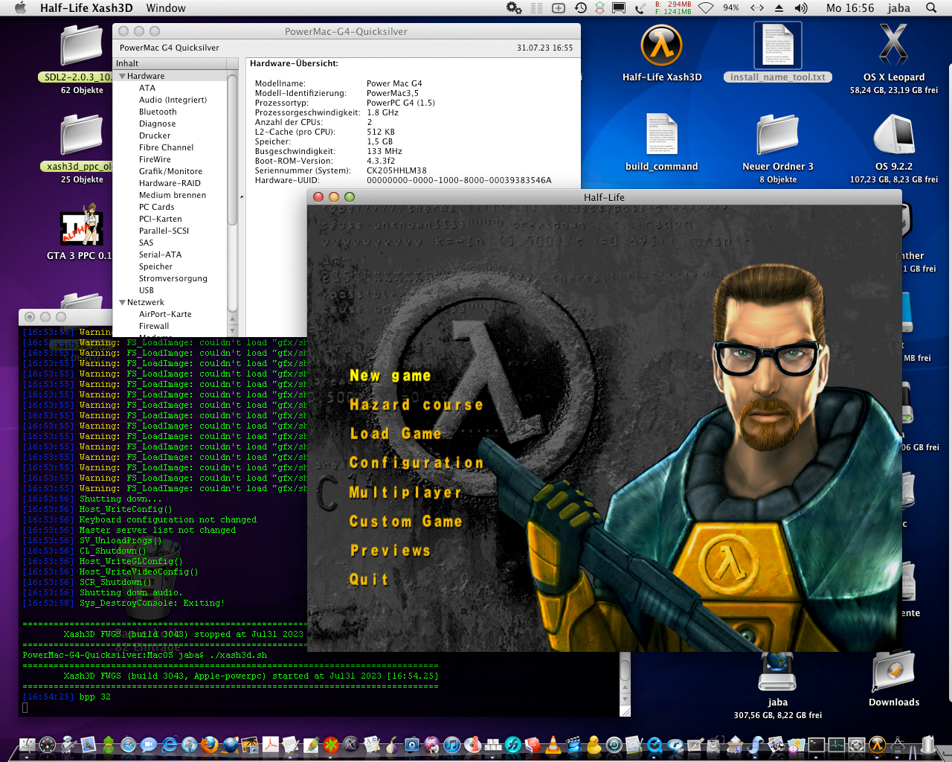Select USB in hardware list
Image resolution: width=952 pixels, height=762 pixels.
tap(147, 290)
